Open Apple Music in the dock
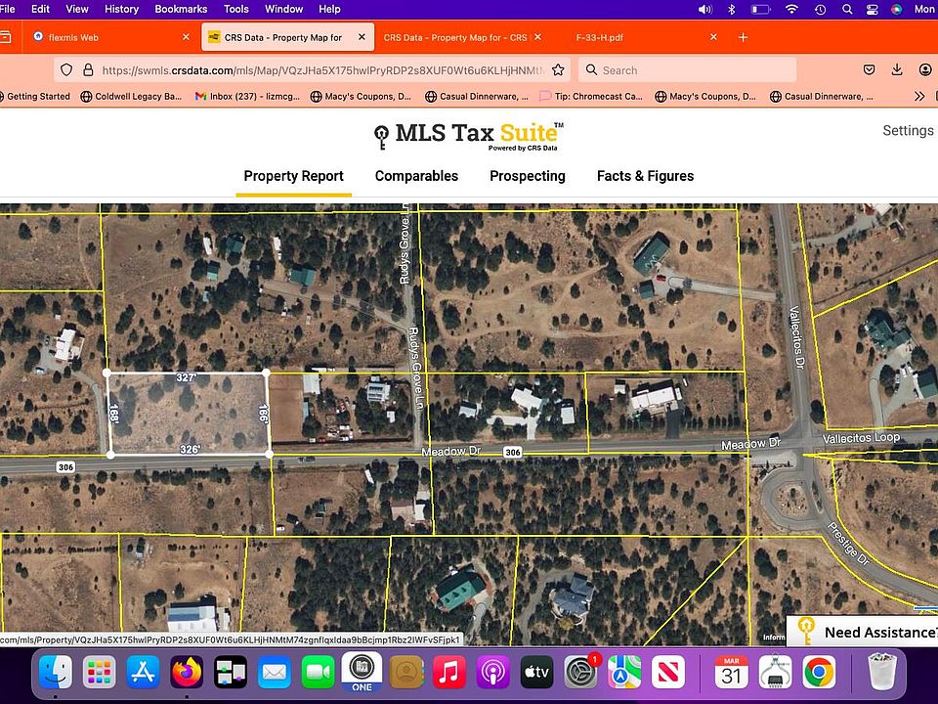 [448, 672]
